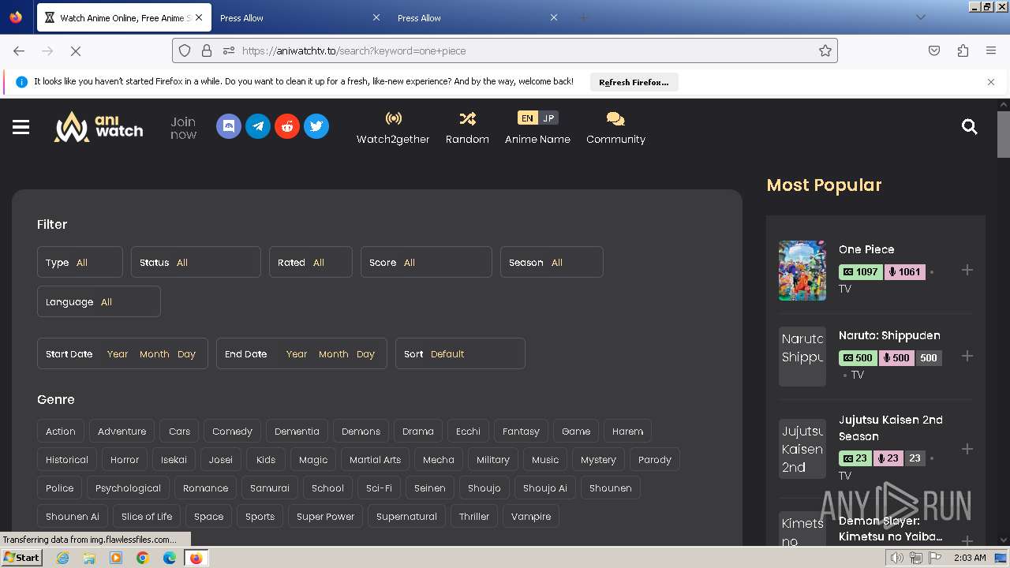The height and width of the screenshot is (568, 1010).
Task: Switch to Watch Anime Online tab
Action: point(122,17)
